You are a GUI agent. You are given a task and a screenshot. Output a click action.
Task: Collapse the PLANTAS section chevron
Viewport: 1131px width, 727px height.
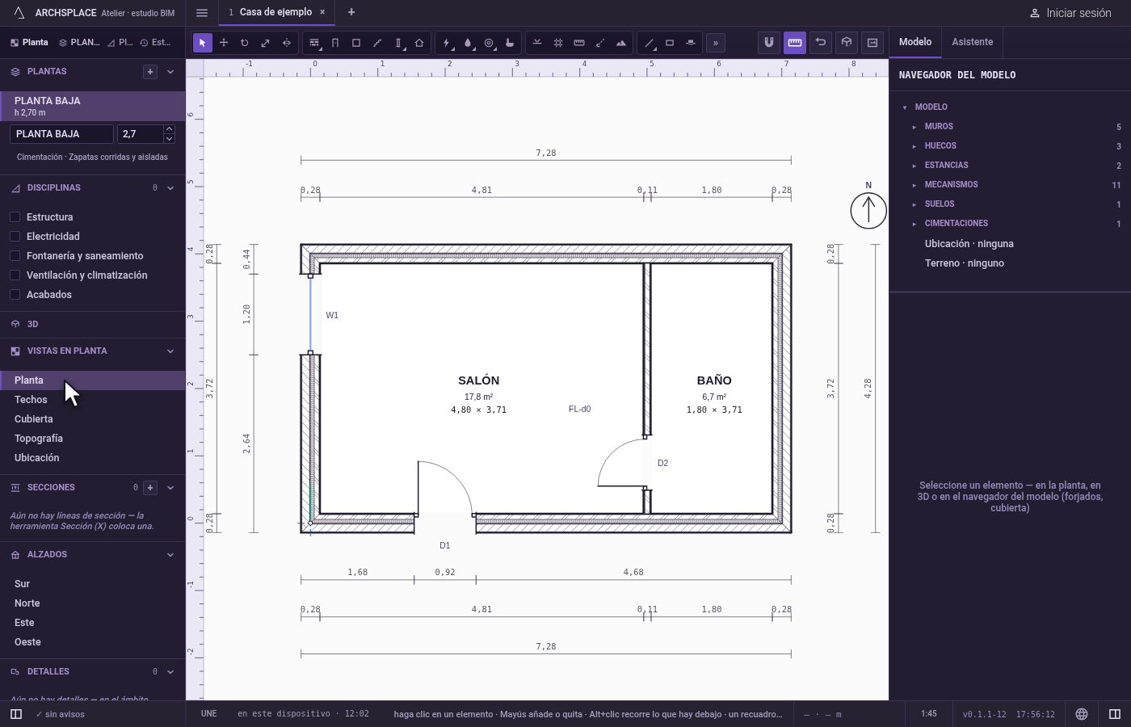click(170, 72)
